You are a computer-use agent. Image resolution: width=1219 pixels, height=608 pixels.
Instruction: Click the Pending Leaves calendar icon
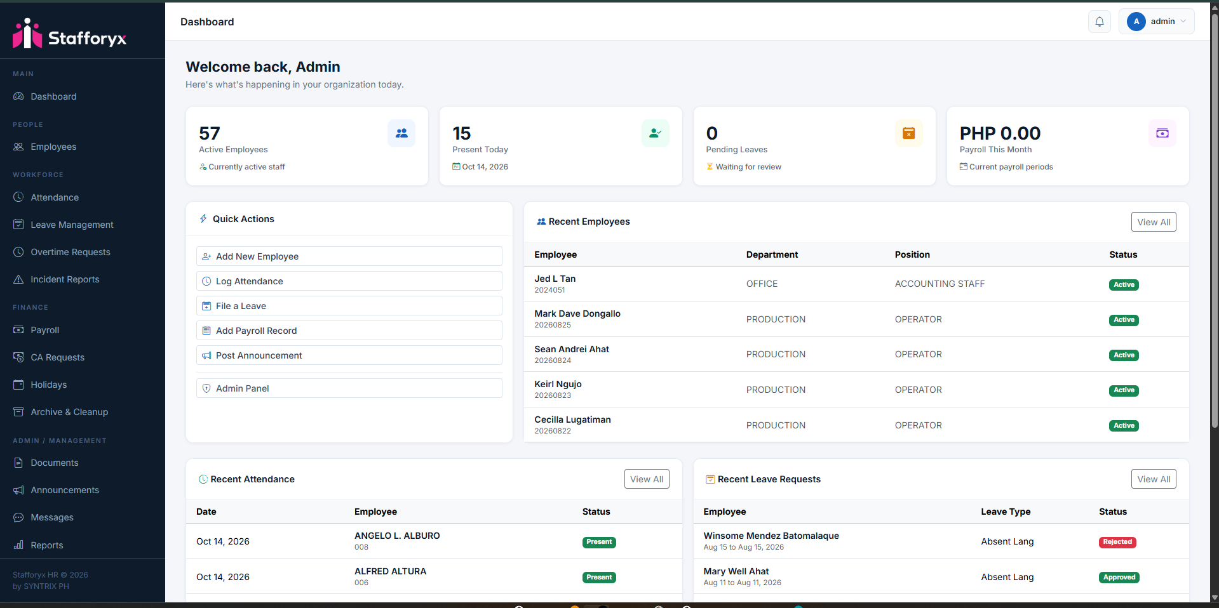tap(909, 133)
